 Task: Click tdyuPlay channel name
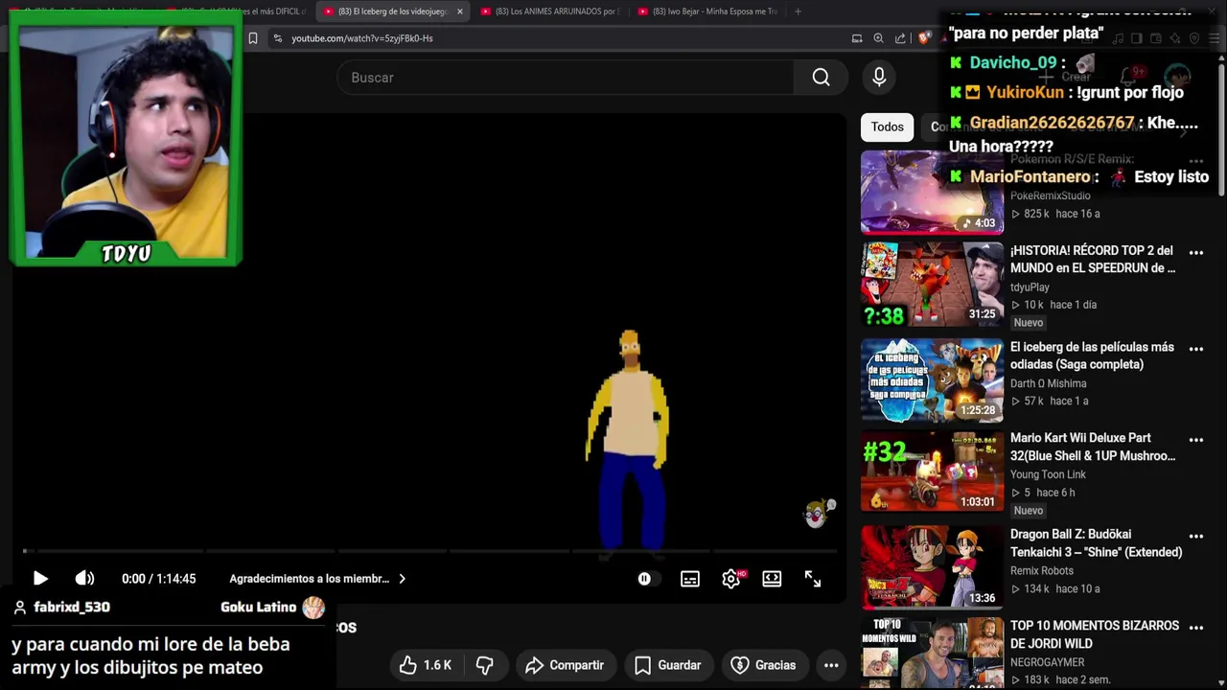click(x=1030, y=287)
